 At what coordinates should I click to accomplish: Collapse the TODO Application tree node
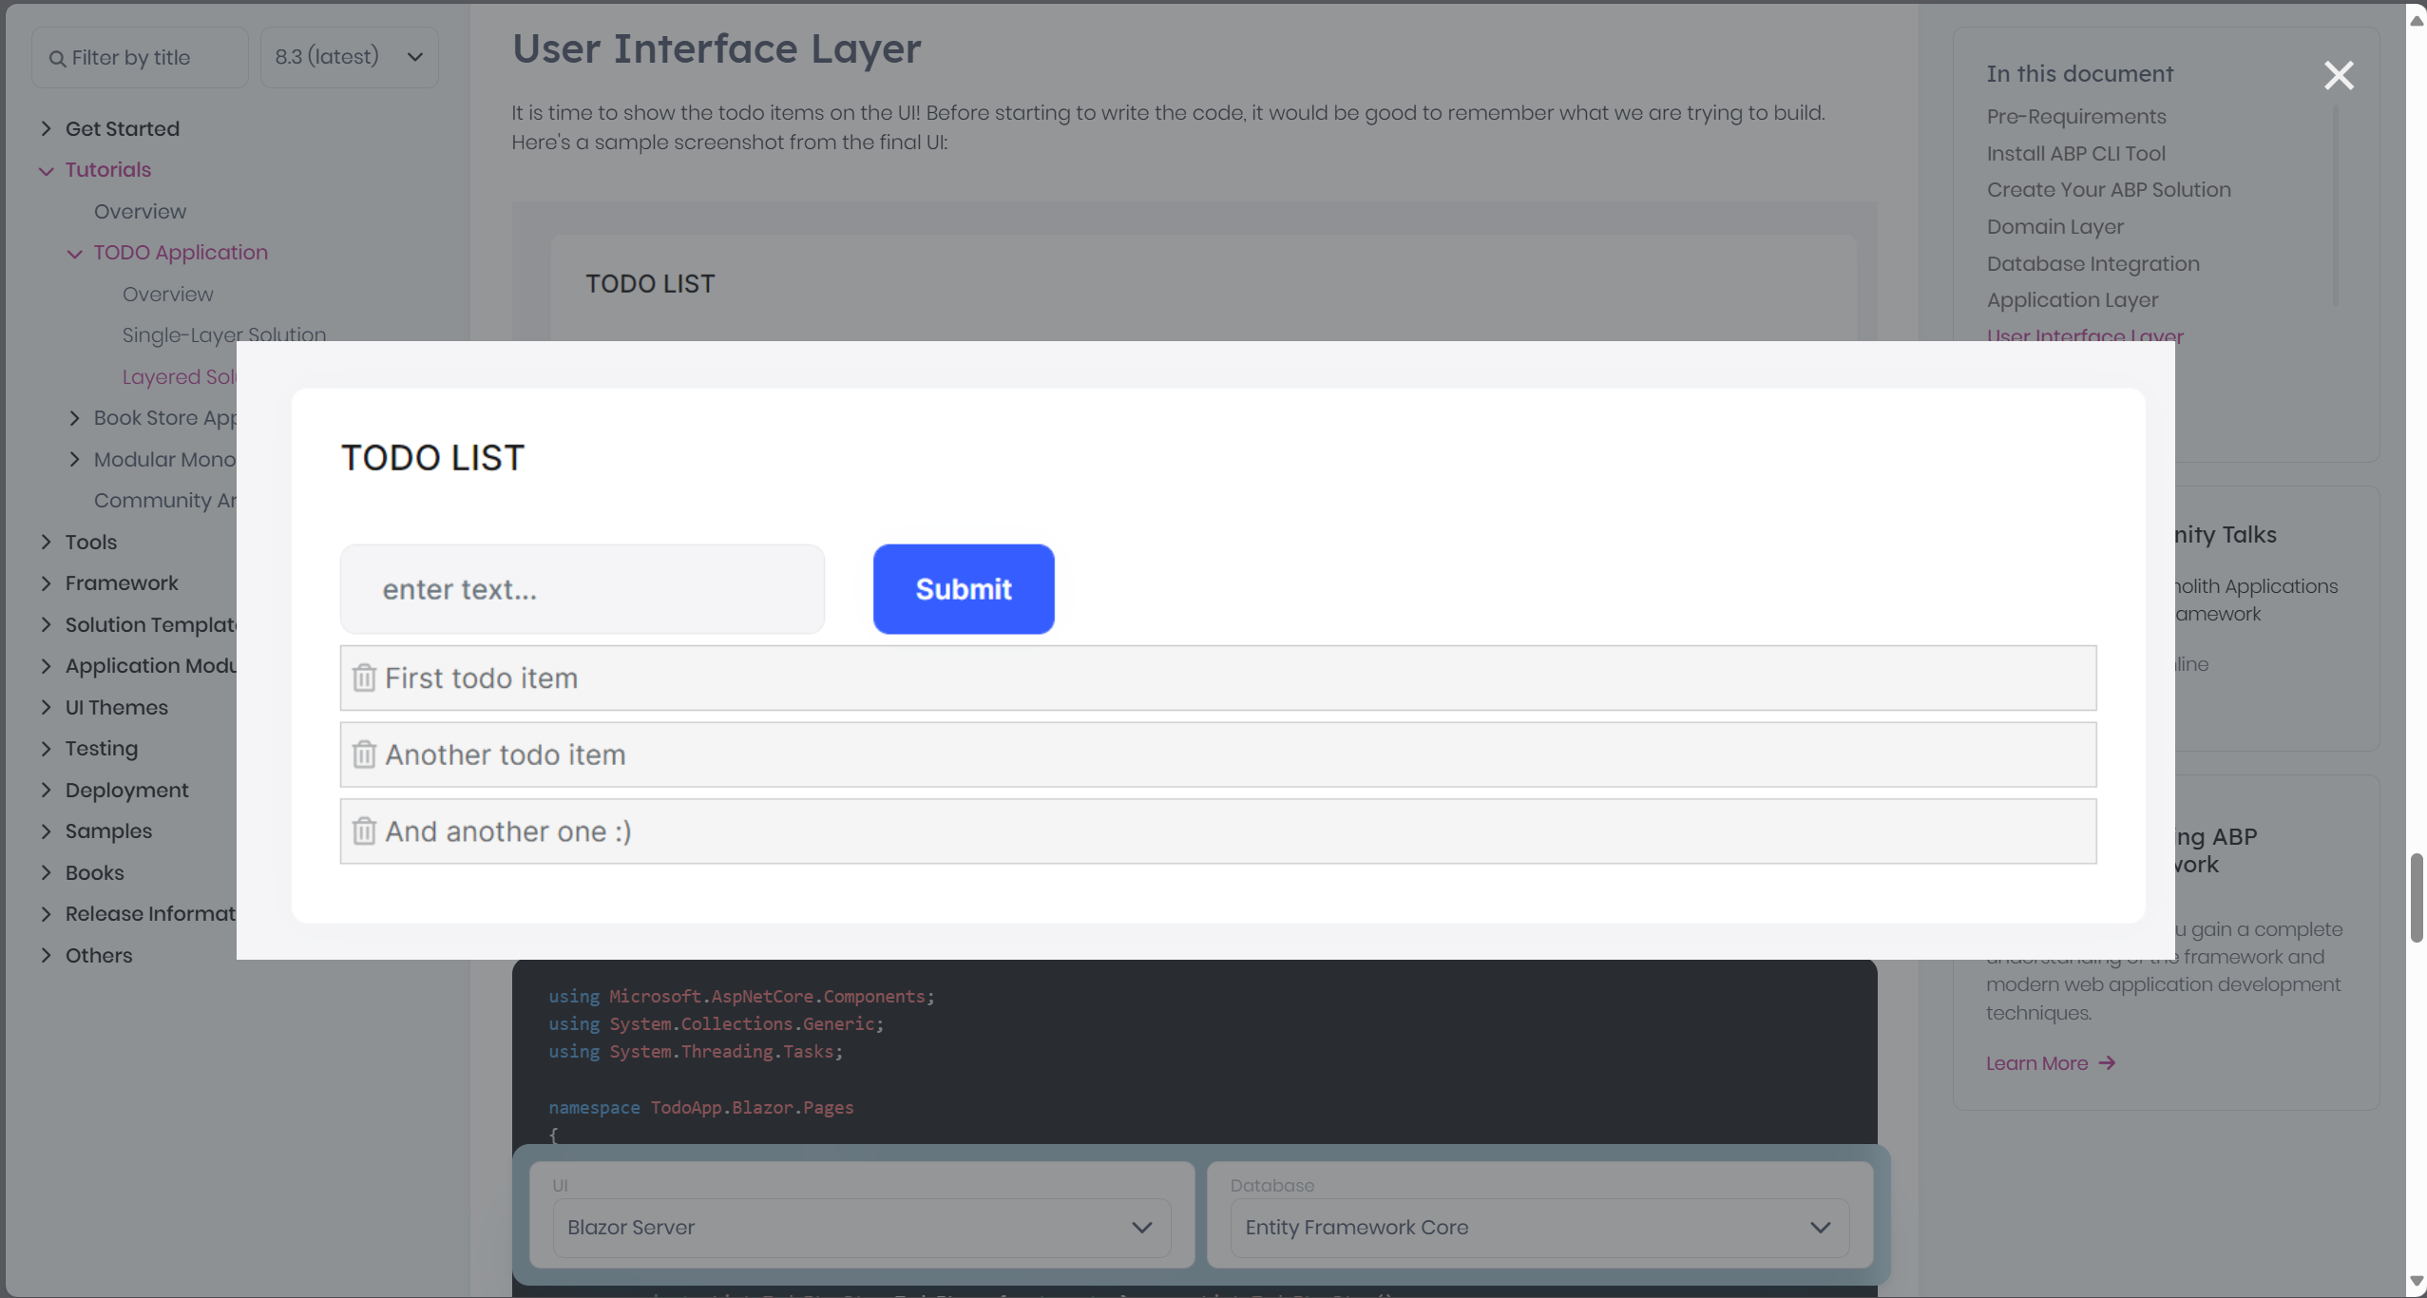click(x=74, y=253)
